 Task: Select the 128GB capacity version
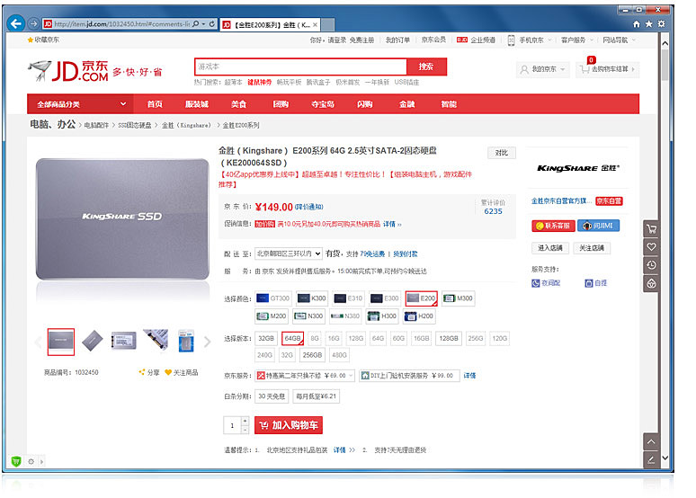449,338
